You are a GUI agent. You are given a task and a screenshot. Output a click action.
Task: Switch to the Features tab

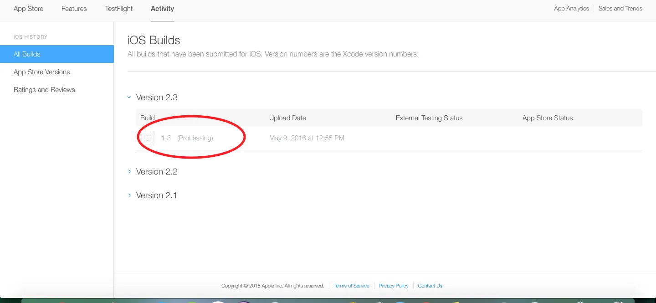coord(74,9)
